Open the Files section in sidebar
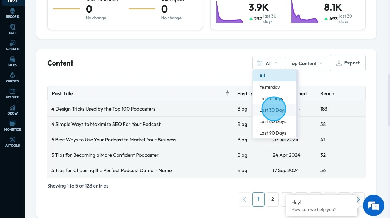This screenshot has width=390, height=218. (12, 61)
